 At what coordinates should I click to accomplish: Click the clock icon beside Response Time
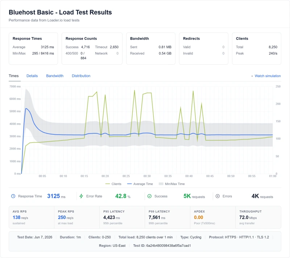pyautogui.click(x=13, y=196)
